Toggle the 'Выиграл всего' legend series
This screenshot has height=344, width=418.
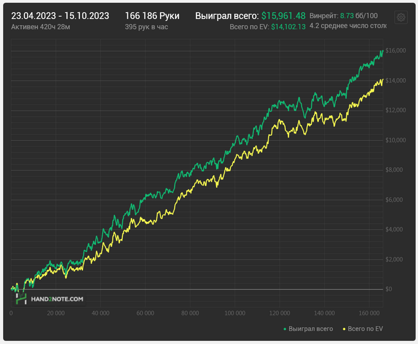(x=308, y=329)
